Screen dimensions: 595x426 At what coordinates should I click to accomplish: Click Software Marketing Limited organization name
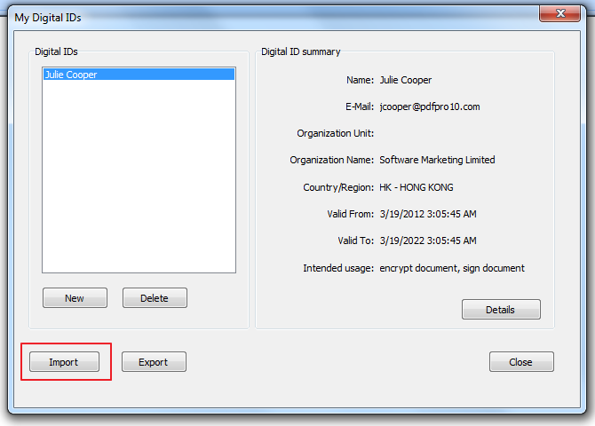[x=437, y=161]
